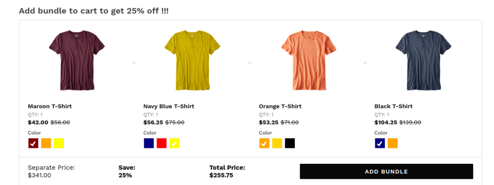Click the ADD BUNDLE button

(386, 172)
